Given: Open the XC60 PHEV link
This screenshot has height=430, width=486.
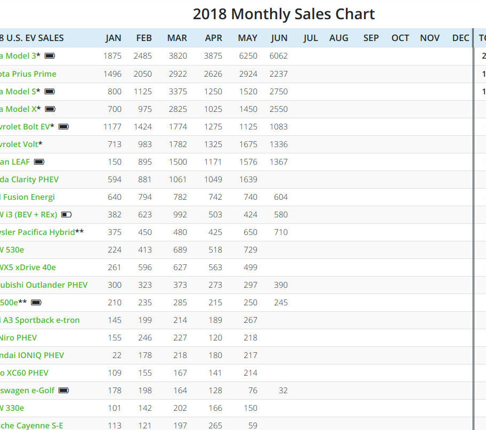Looking at the screenshot, I should coord(24,372).
